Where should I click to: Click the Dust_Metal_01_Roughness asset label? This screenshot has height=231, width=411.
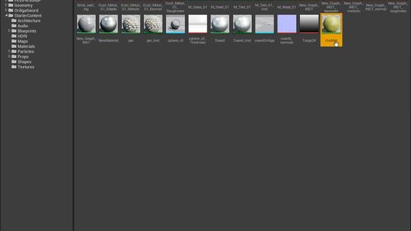coord(175,7)
